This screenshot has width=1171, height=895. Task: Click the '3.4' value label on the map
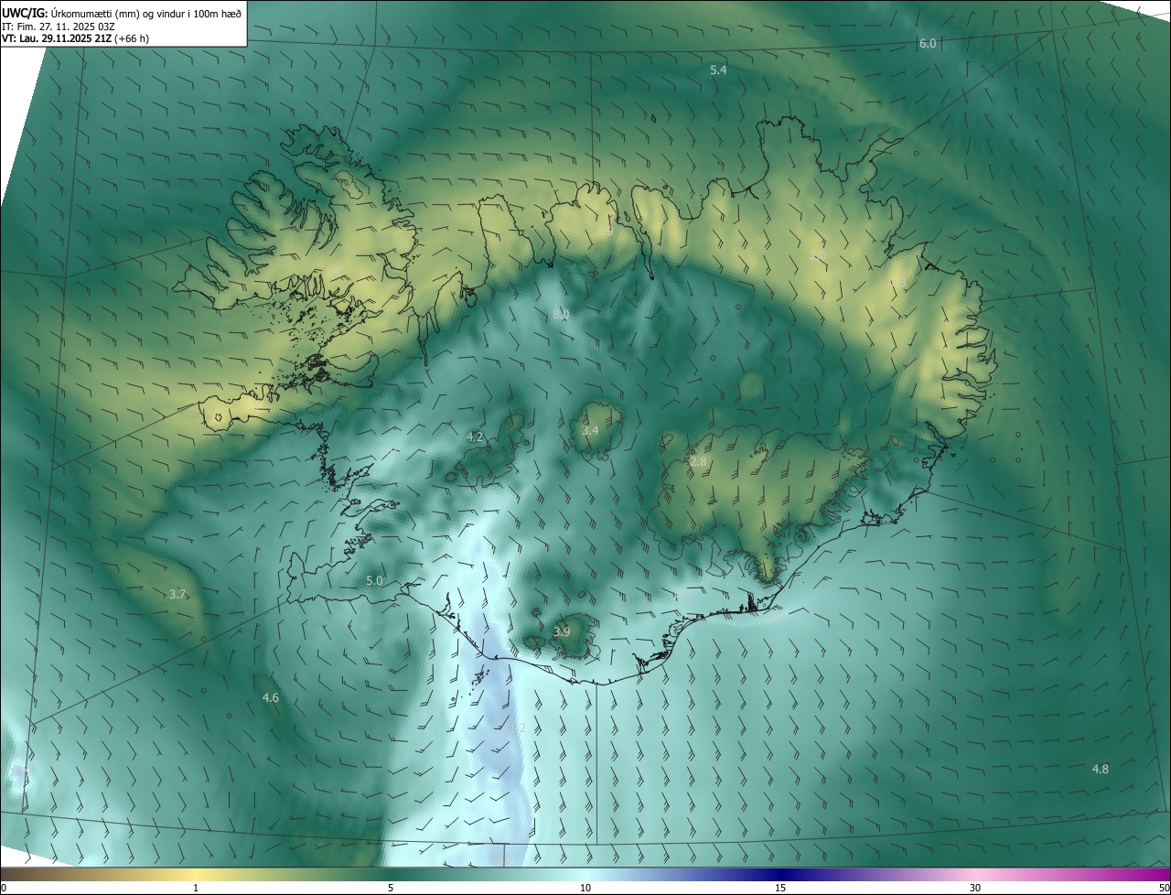[590, 430]
